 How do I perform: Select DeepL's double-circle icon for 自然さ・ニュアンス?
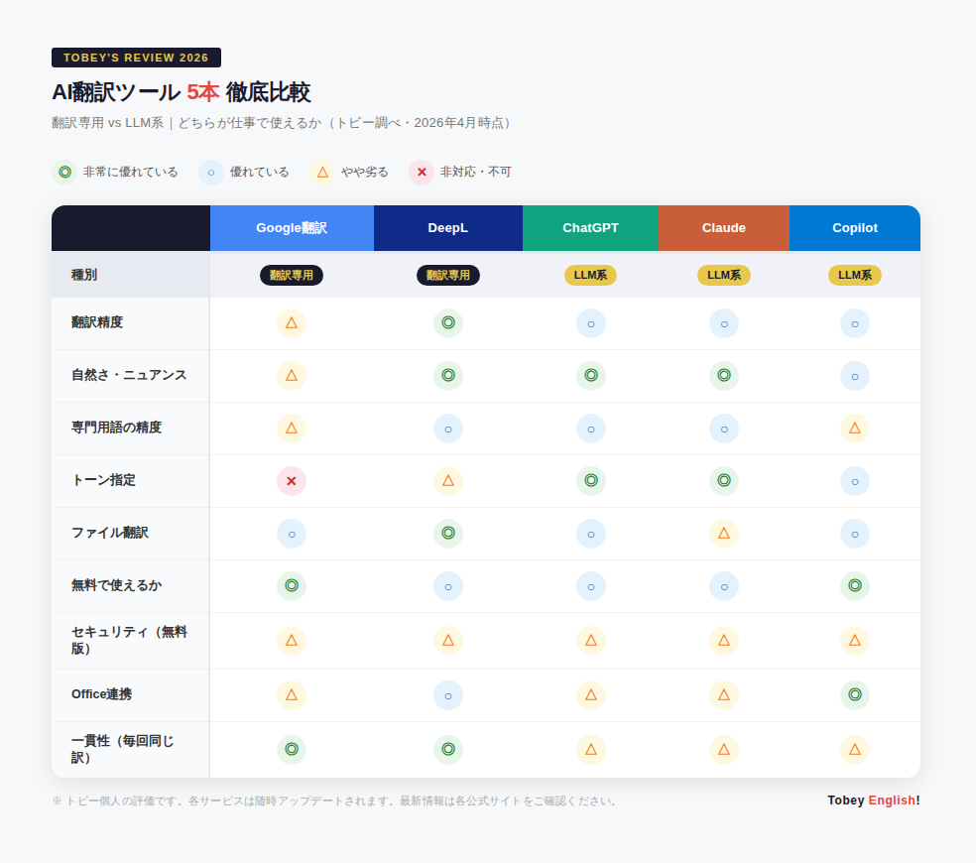click(x=448, y=376)
